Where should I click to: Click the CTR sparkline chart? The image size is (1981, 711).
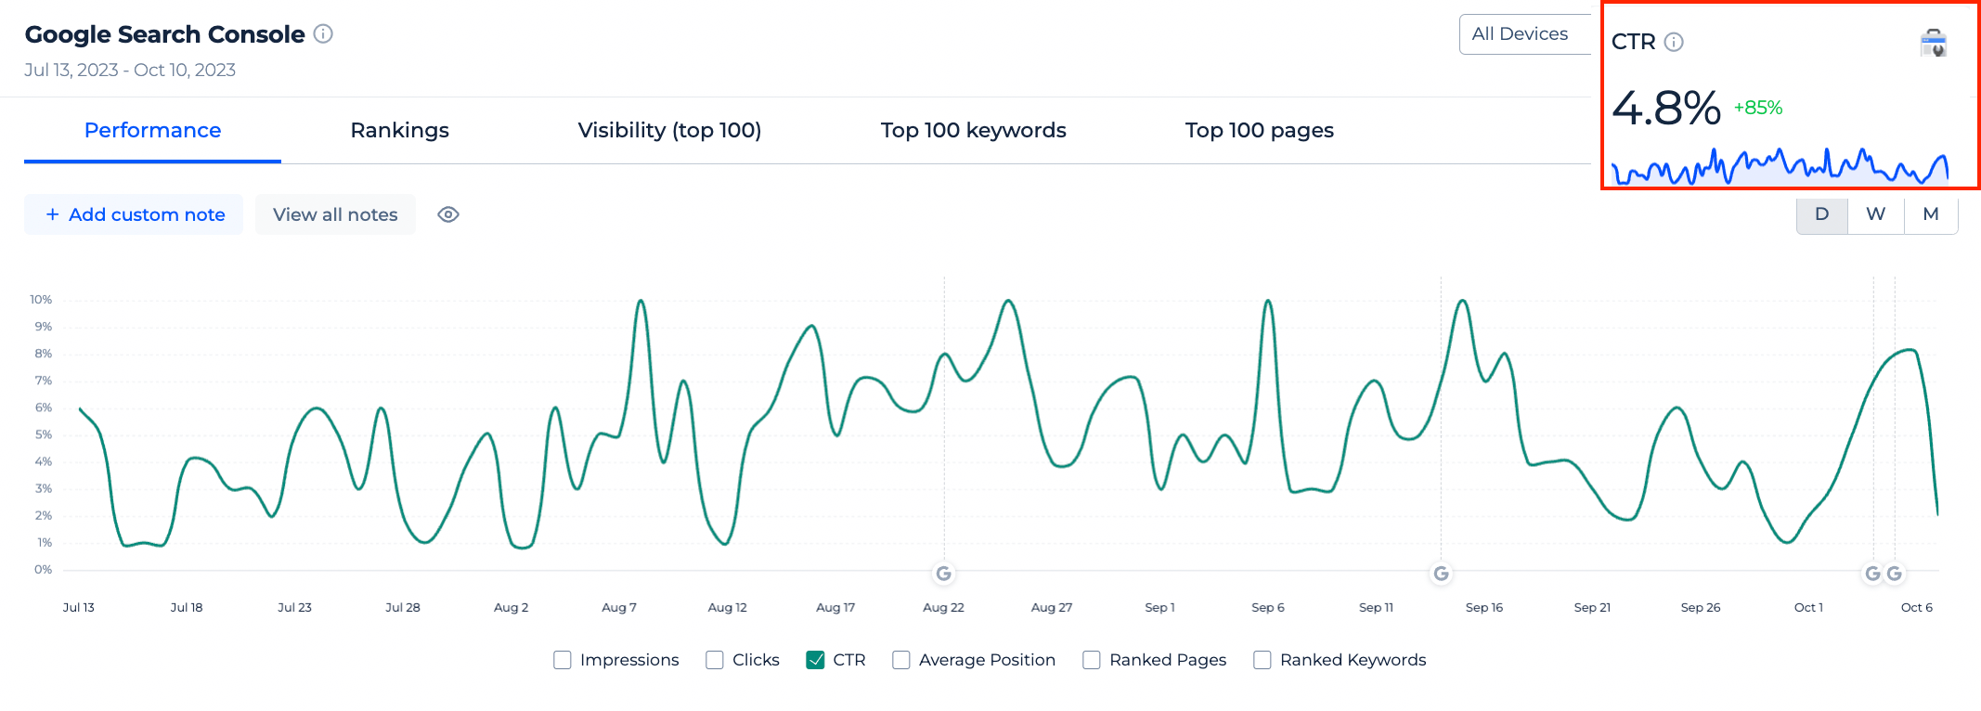coord(1780,166)
